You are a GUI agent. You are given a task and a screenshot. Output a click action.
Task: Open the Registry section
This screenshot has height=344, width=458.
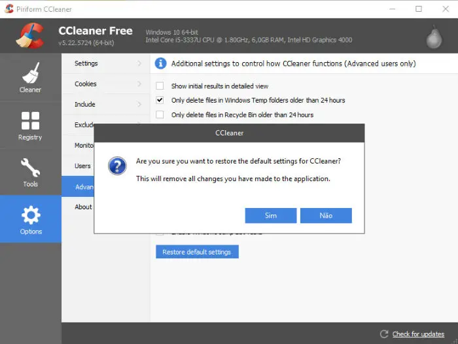click(x=30, y=126)
